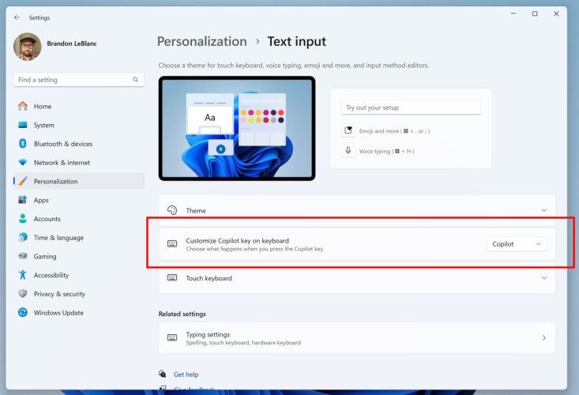Click the Gaming controller icon

[x=23, y=256]
